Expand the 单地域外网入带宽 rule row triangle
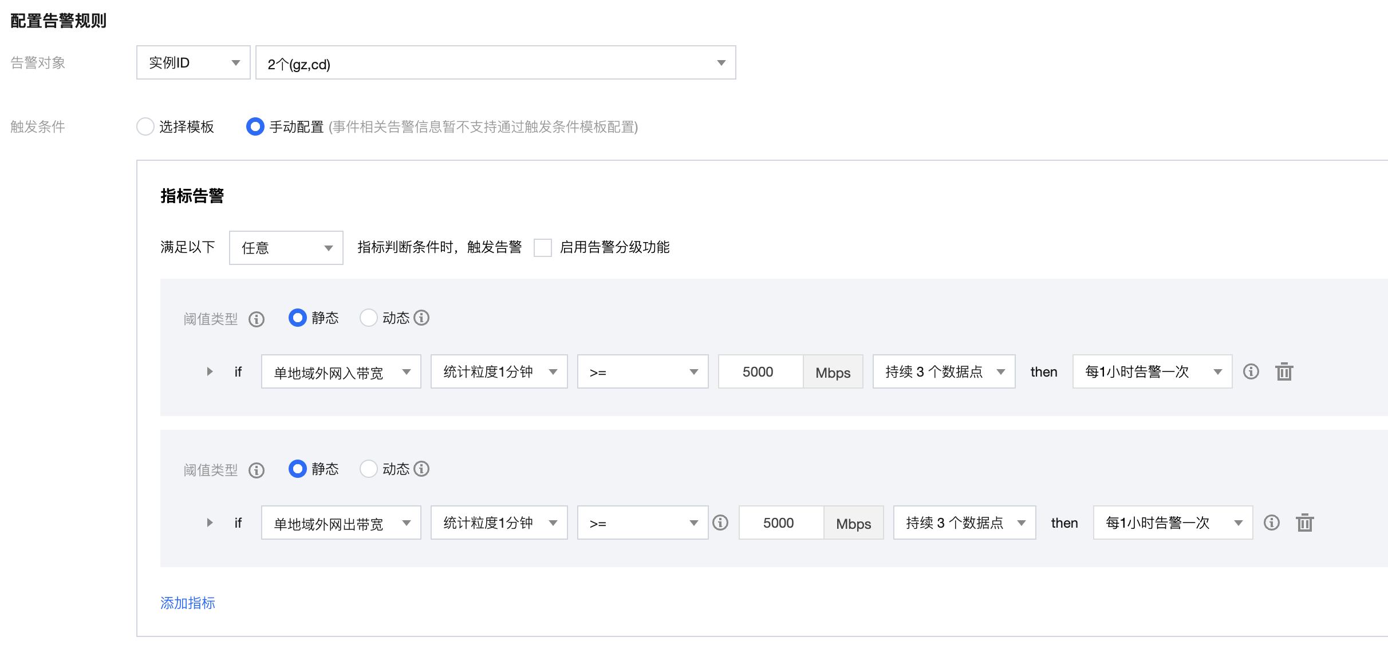The height and width of the screenshot is (649, 1388). click(x=210, y=372)
